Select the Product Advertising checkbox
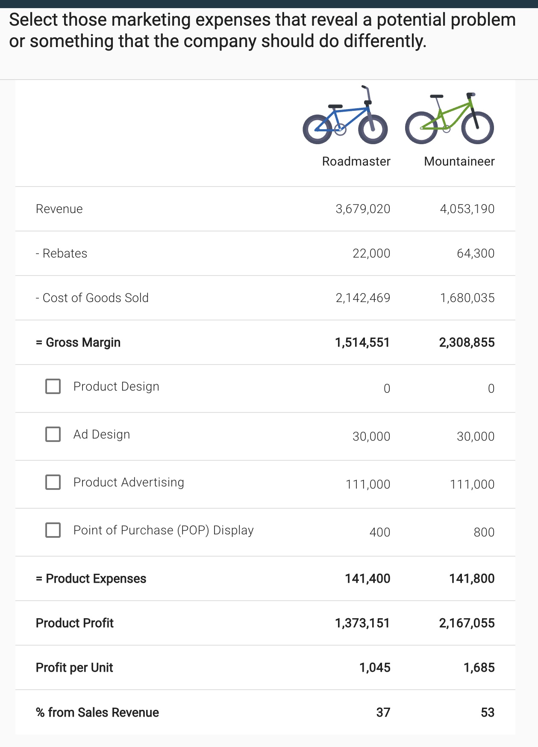Viewport: 538px width, 747px height. point(53,482)
